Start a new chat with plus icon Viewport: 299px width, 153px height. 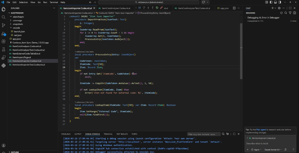[272, 8]
